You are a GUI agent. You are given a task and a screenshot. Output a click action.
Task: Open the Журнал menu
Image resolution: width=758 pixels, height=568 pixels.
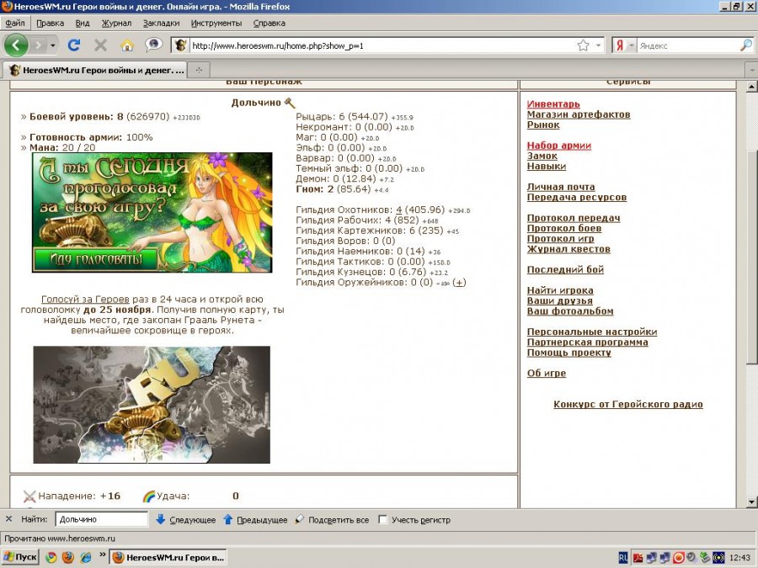pyautogui.click(x=116, y=23)
